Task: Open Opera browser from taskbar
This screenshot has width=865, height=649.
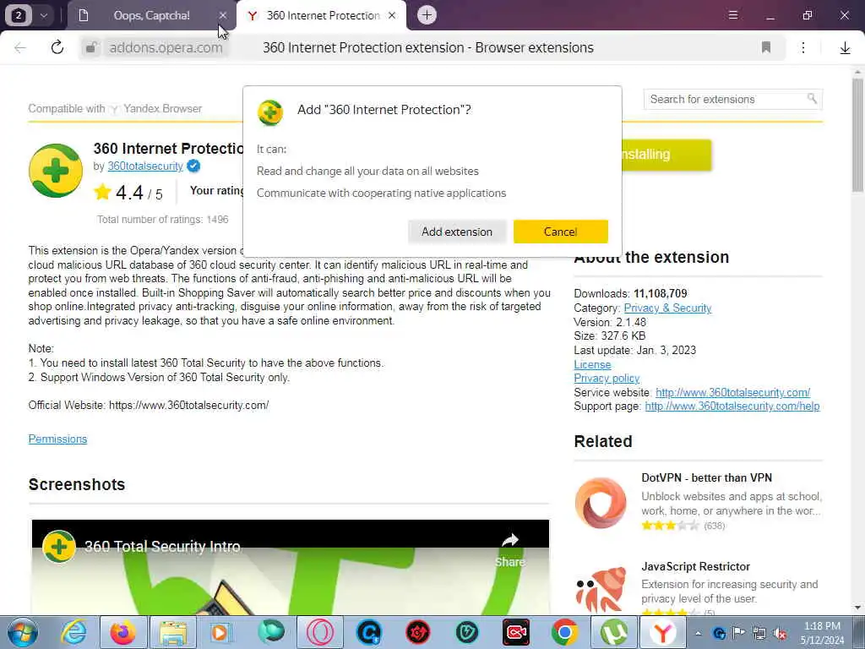Action: (320, 632)
